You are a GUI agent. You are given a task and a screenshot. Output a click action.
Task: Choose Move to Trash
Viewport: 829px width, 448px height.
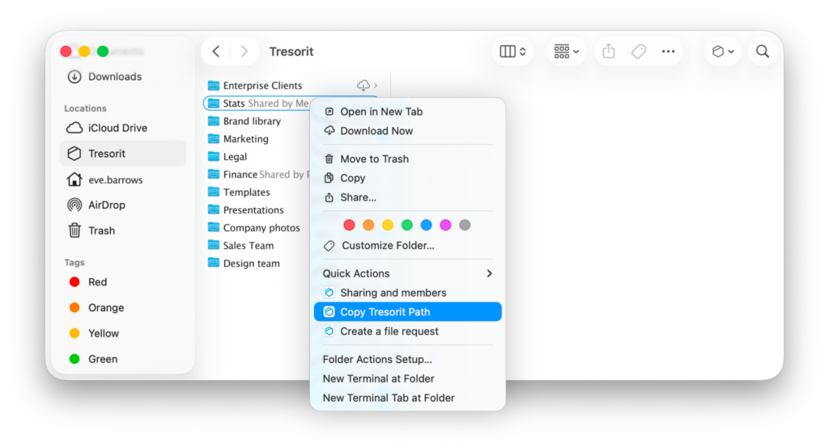(x=408, y=159)
